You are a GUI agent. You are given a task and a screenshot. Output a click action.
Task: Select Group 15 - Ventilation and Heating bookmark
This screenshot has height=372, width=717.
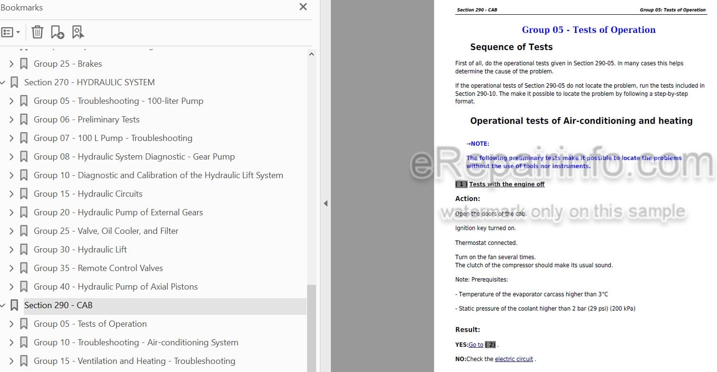coord(134,361)
